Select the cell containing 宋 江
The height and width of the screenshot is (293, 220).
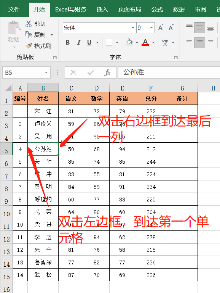click(x=43, y=111)
